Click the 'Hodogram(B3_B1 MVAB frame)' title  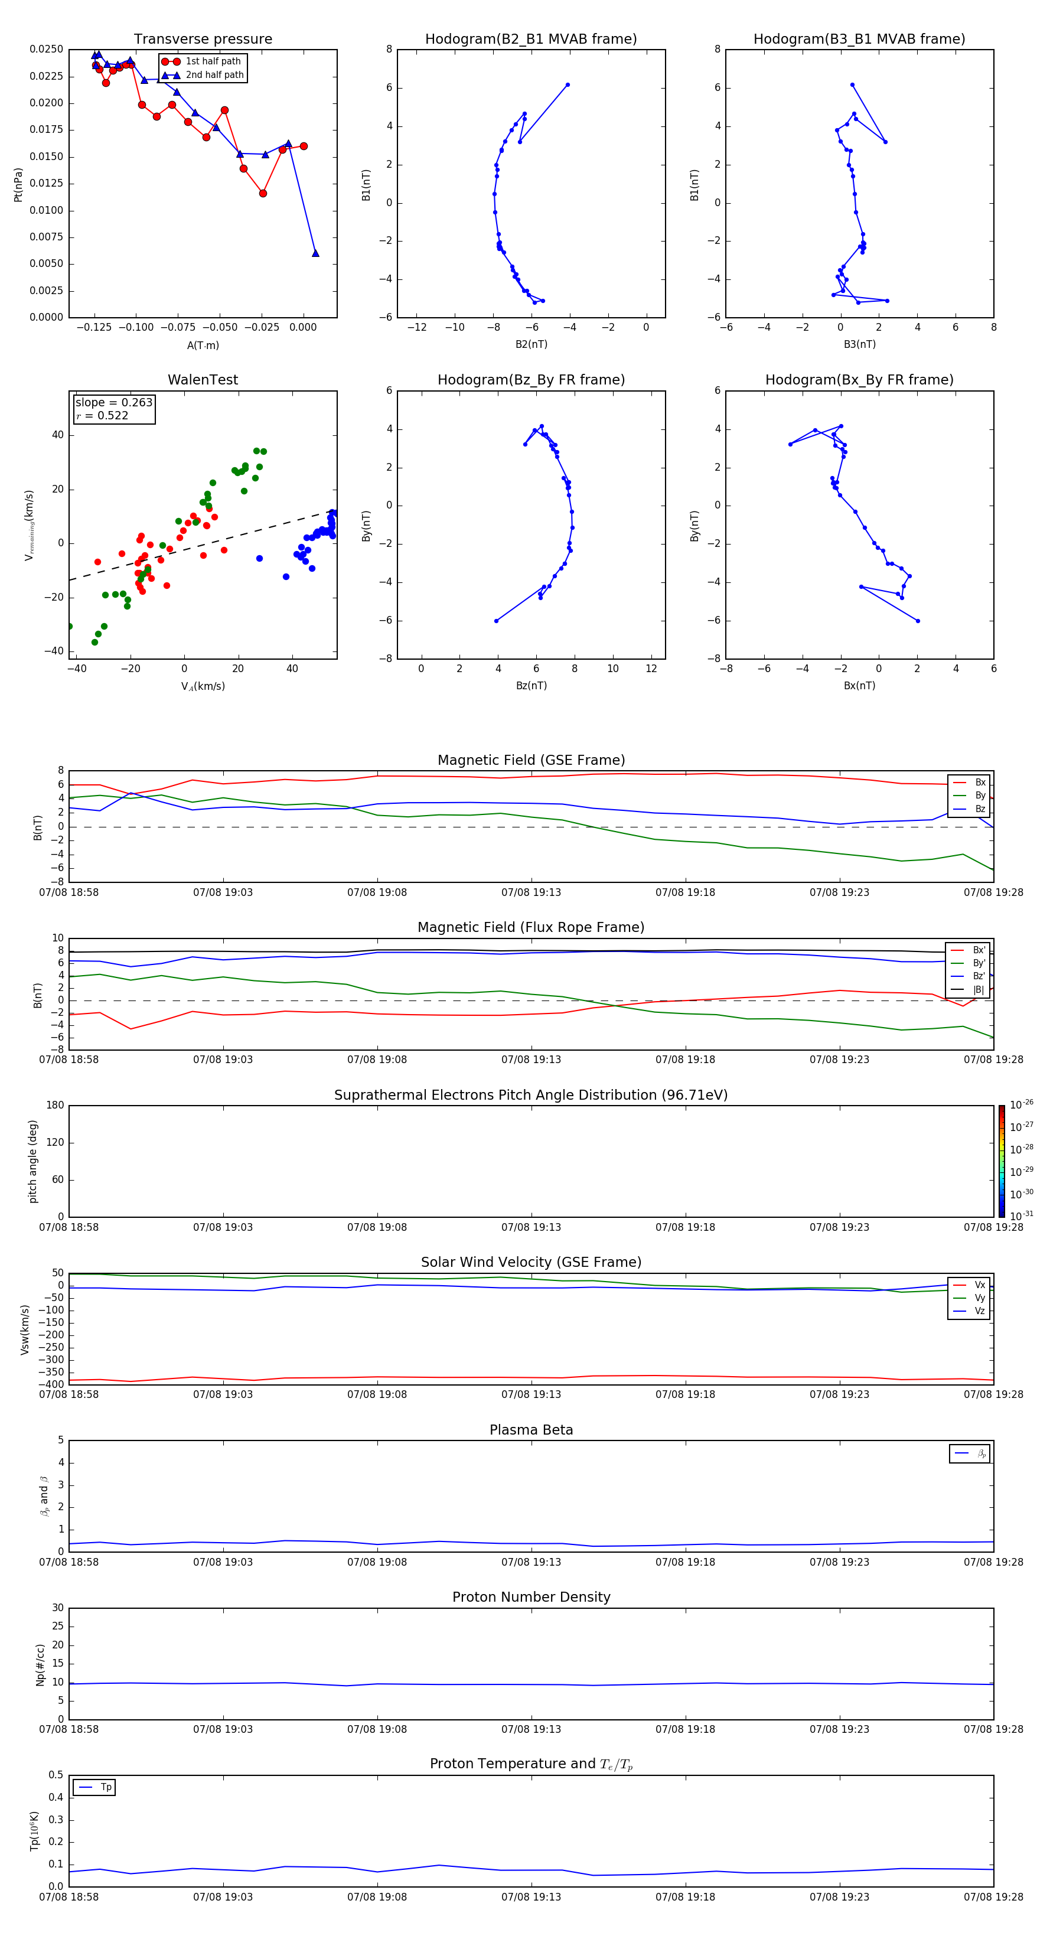tap(859, 40)
